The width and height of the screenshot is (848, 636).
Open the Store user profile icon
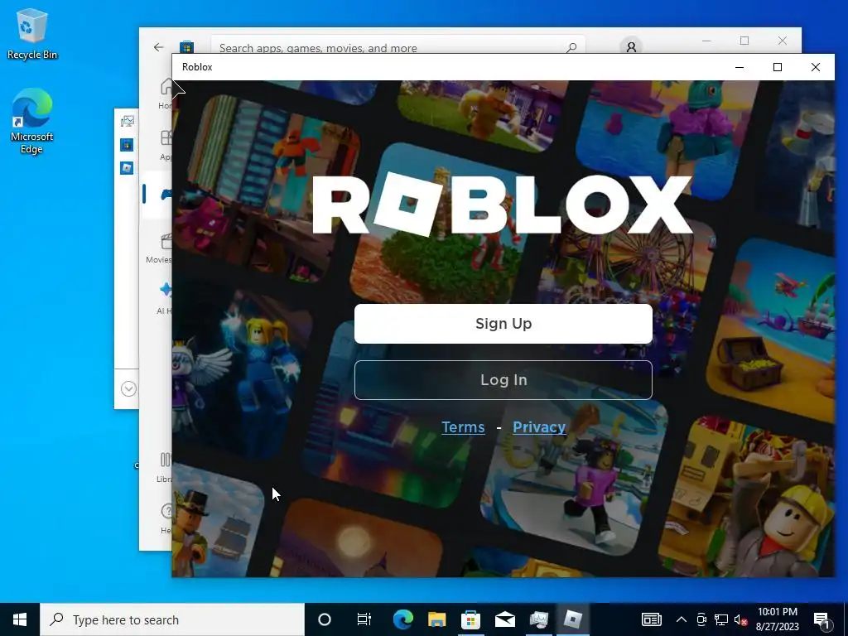(631, 46)
